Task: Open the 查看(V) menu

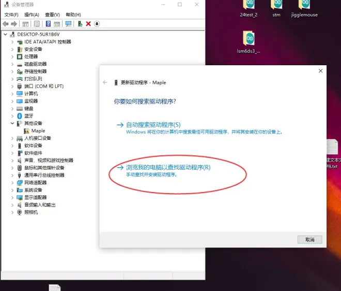Action: point(52,14)
